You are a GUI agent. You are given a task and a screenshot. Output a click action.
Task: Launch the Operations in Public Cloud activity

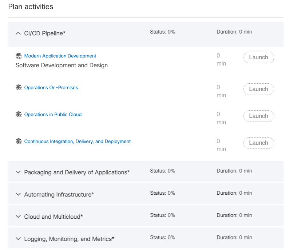[258, 116]
